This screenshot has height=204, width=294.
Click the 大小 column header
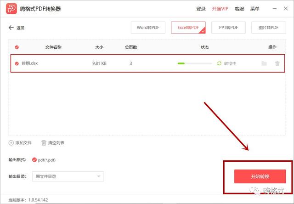(x=99, y=47)
